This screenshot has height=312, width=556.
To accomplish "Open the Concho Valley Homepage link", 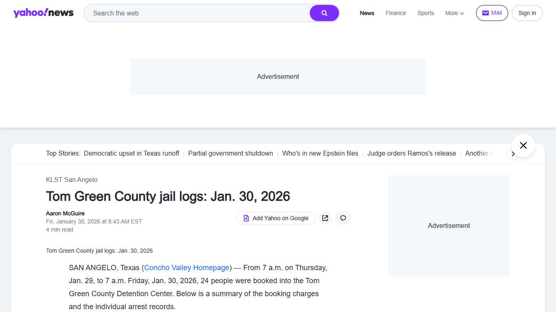I will pos(186,267).
